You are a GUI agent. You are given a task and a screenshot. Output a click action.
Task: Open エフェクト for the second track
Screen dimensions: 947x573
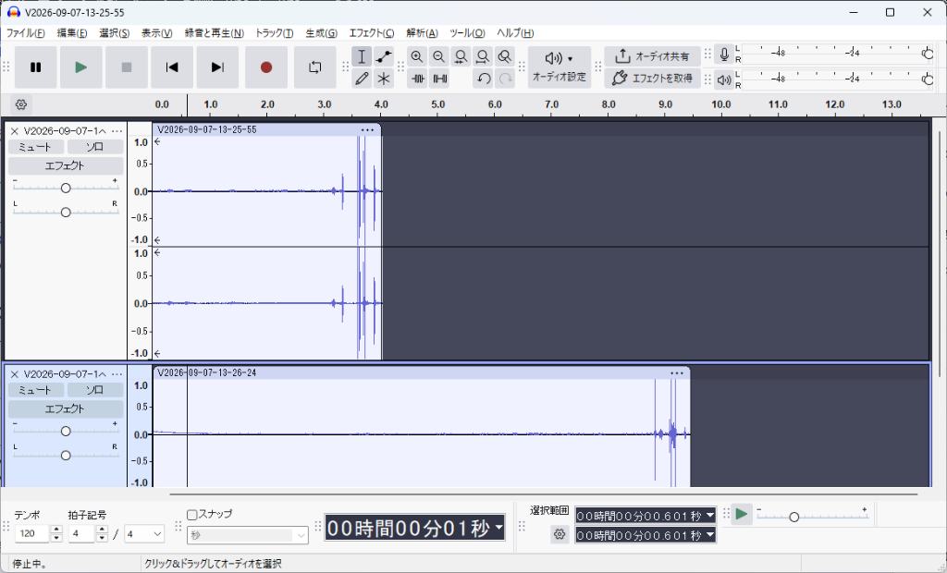(x=66, y=408)
